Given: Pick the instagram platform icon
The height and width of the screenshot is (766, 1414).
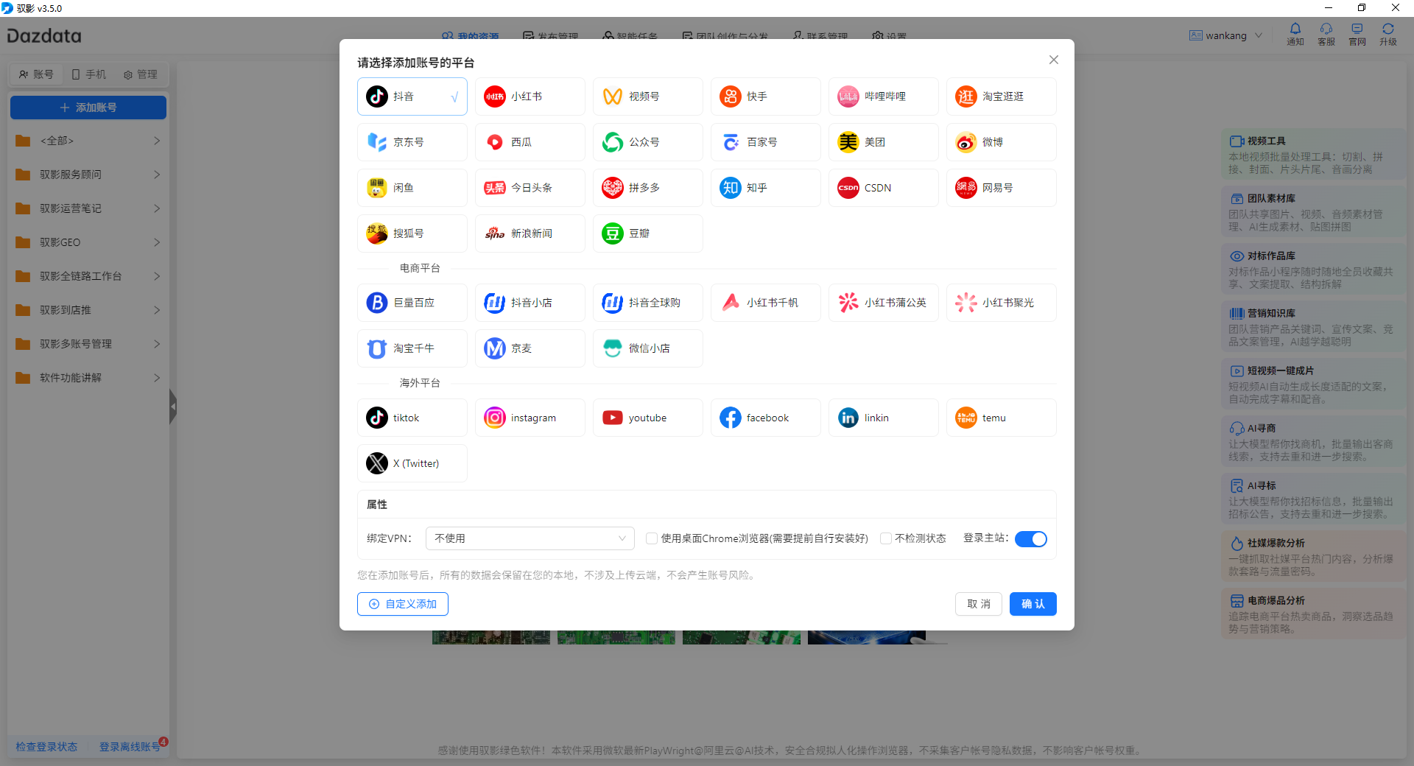Looking at the screenshot, I should click(x=495, y=418).
